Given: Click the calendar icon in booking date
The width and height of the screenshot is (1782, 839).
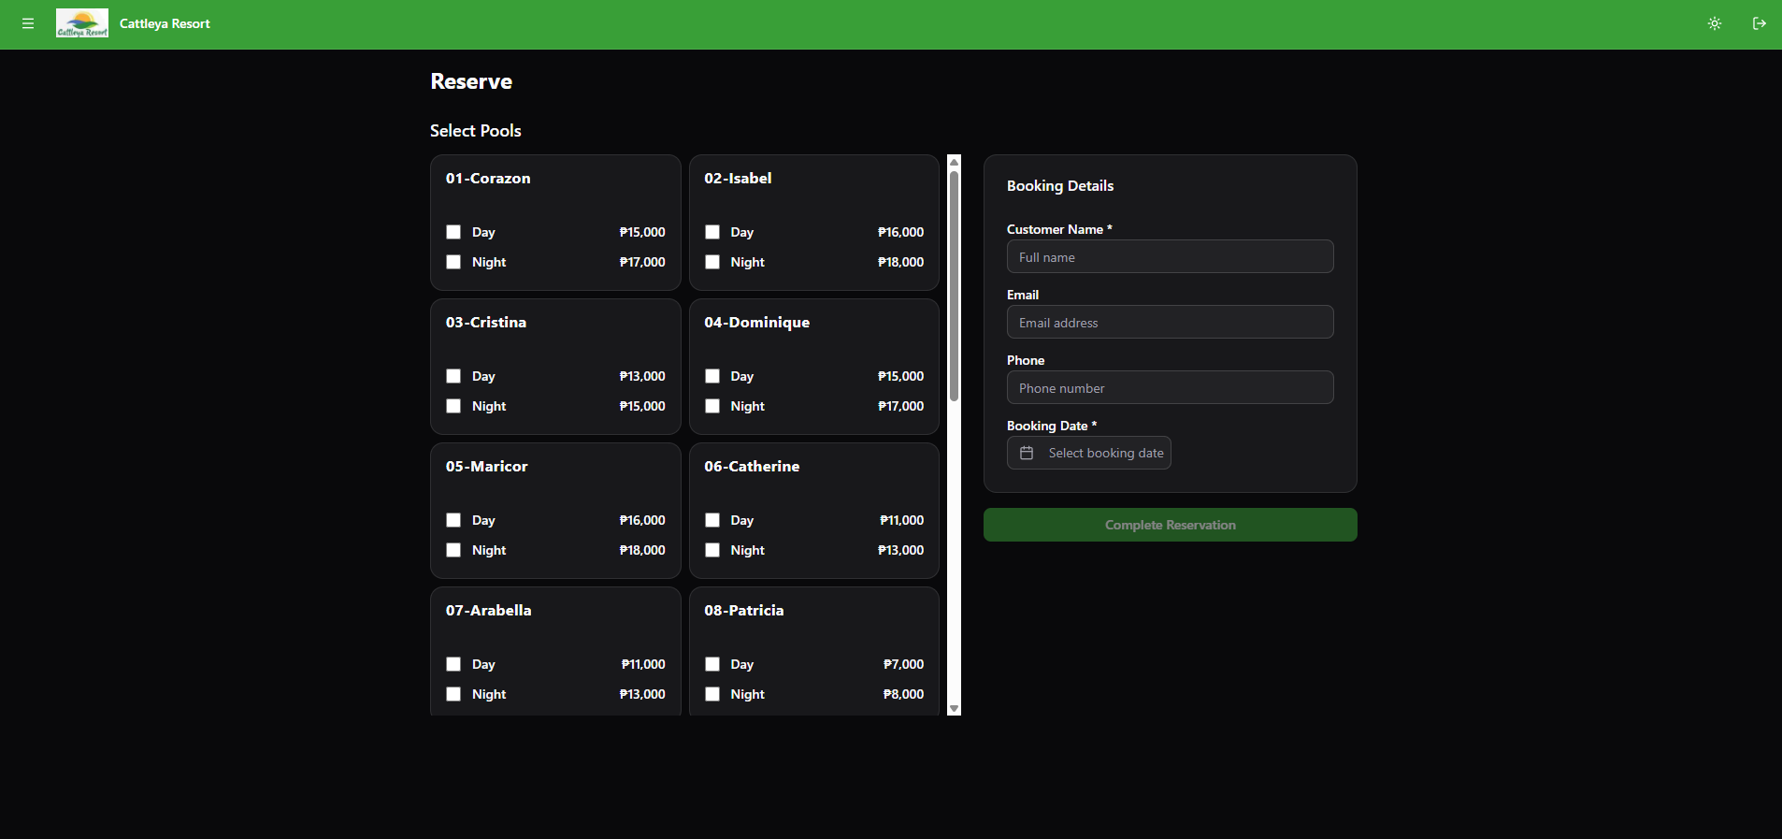Looking at the screenshot, I should coord(1027,453).
